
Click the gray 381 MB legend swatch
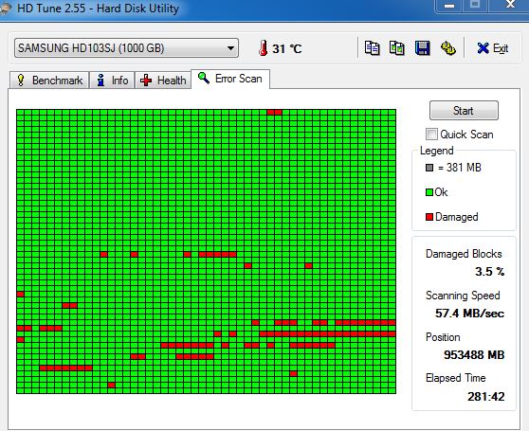pyautogui.click(x=429, y=168)
